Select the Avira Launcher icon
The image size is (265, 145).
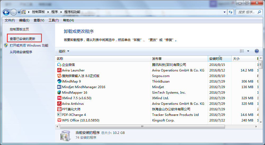point(59,70)
